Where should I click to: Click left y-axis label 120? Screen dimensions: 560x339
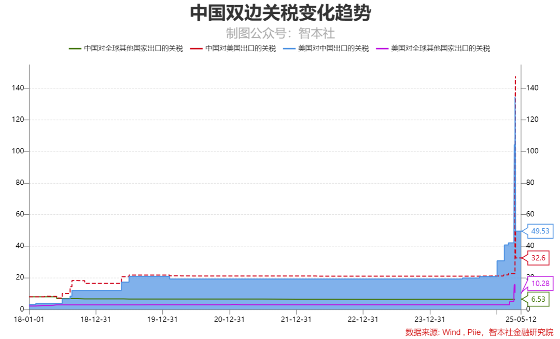[18, 120]
